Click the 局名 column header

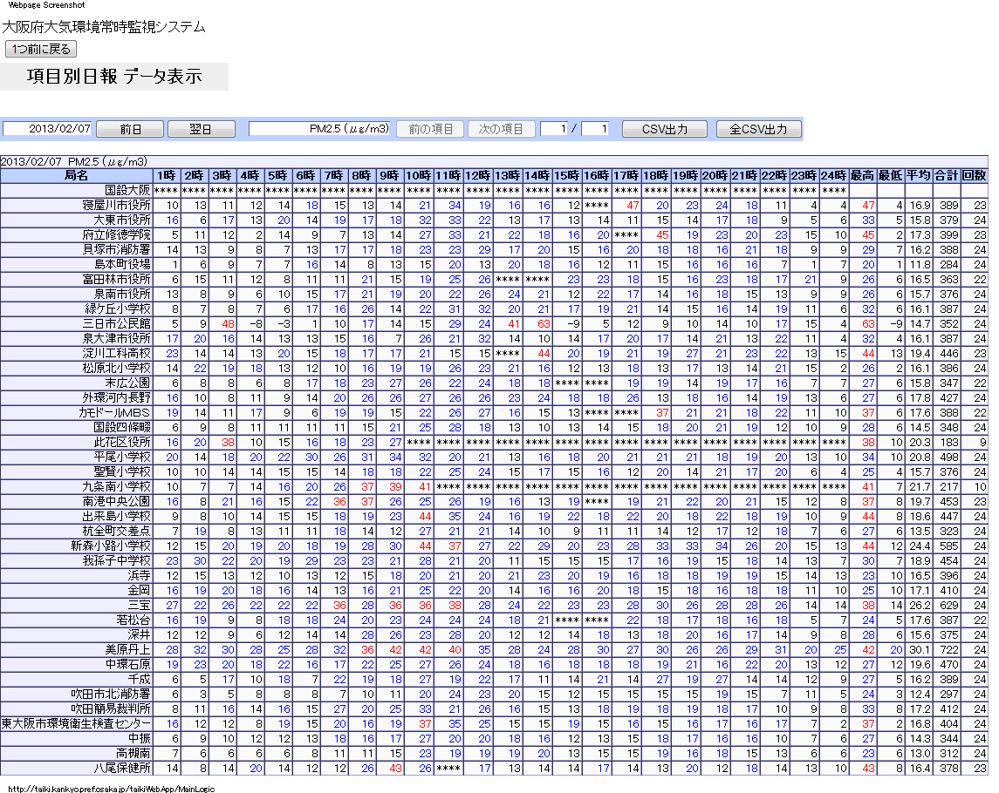pyautogui.click(x=77, y=175)
